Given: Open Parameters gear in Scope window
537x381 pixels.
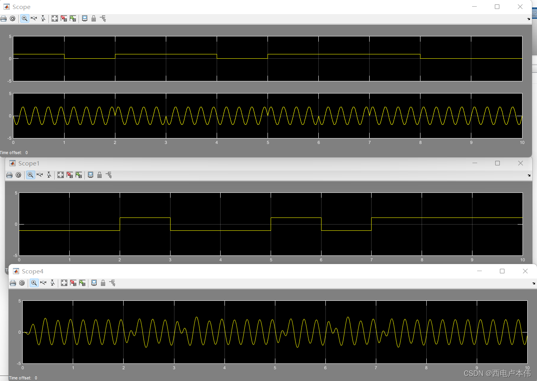Looking at the screenshot, I should click(x=13, y=18).
